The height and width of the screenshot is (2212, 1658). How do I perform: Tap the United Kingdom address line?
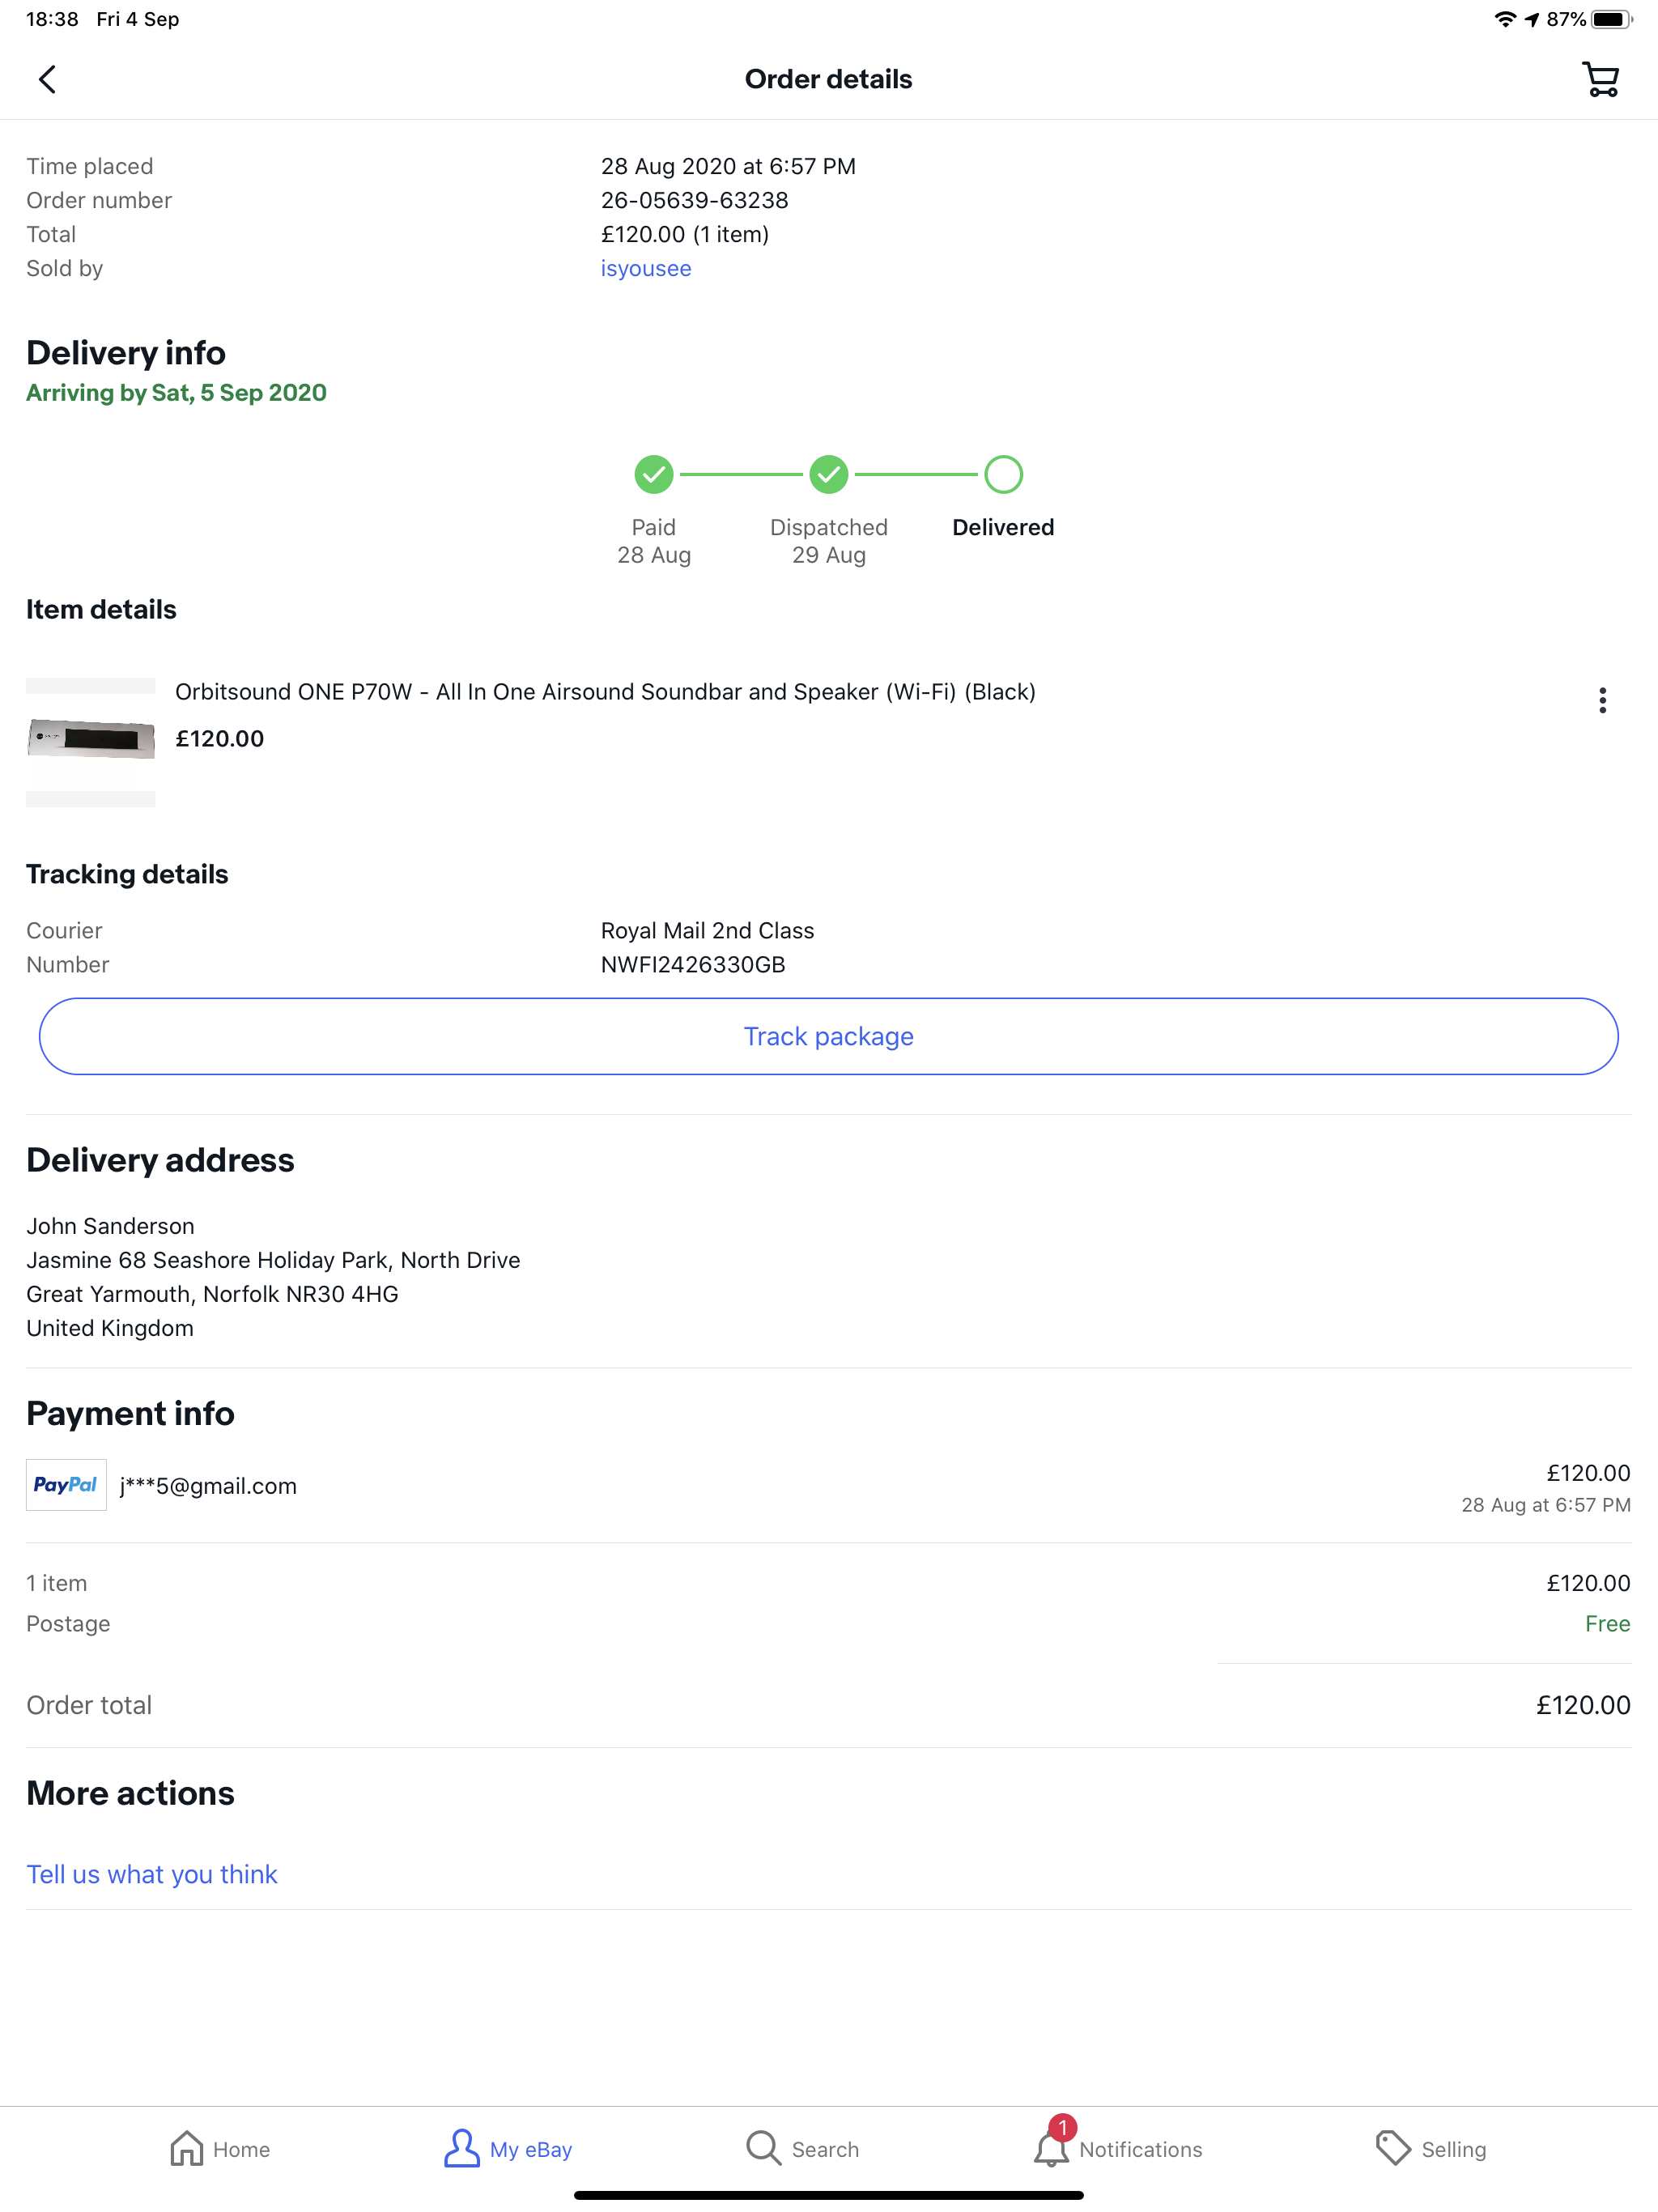(x=110, y=1328)
